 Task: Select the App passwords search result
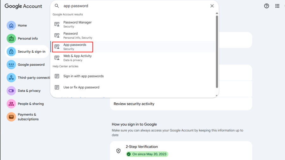[x=75, y=47]
